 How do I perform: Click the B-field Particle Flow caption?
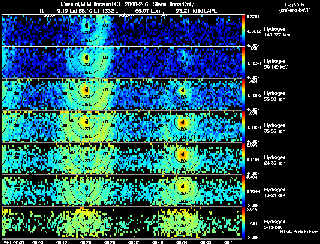coord(299,232)
